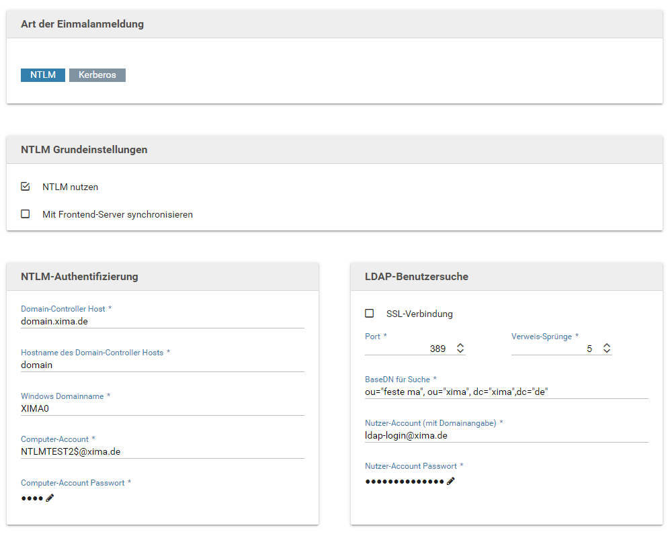Click pencil icon beside Computer-Account Passwort

pos(50,498)
